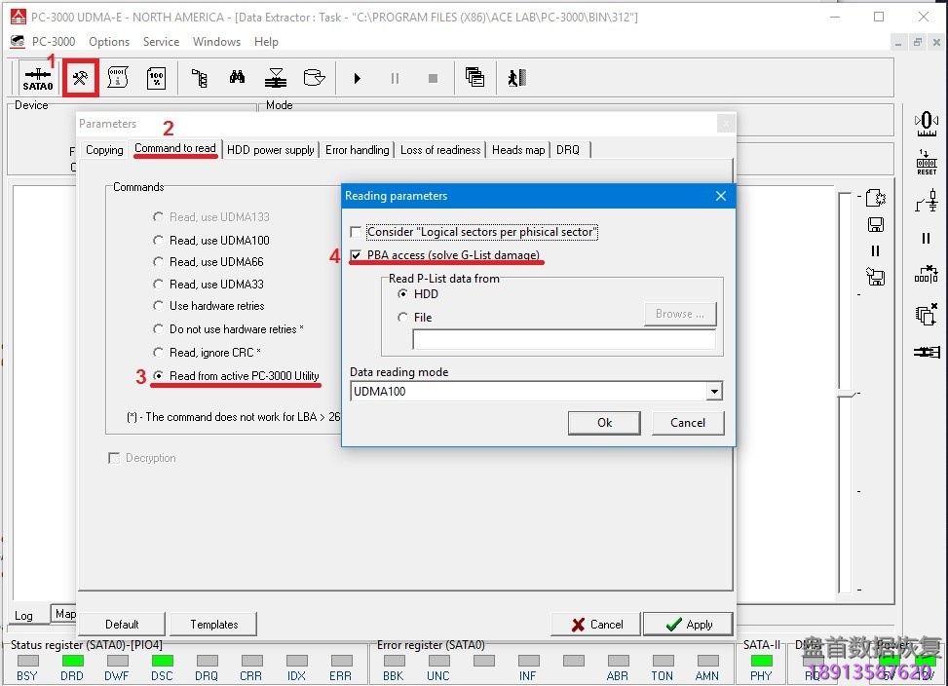Click the Apply button with green checkmark

click(x=689, y=625)
